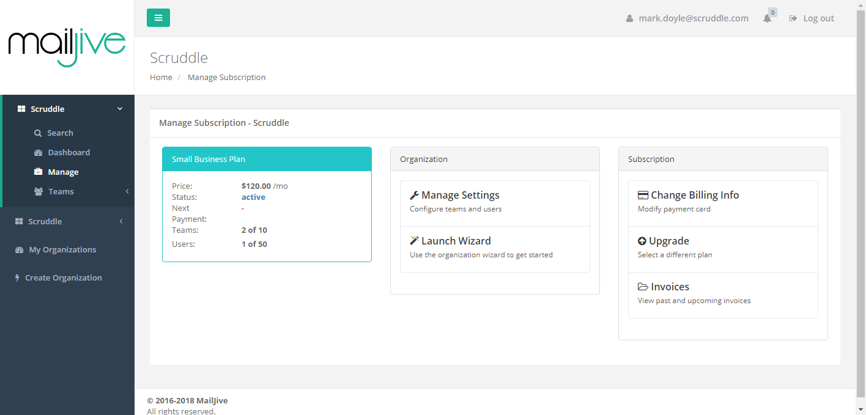Go to Home breadcrumb
The width and height of the screenshot is (866, 415).
click(x=161, y=77)
